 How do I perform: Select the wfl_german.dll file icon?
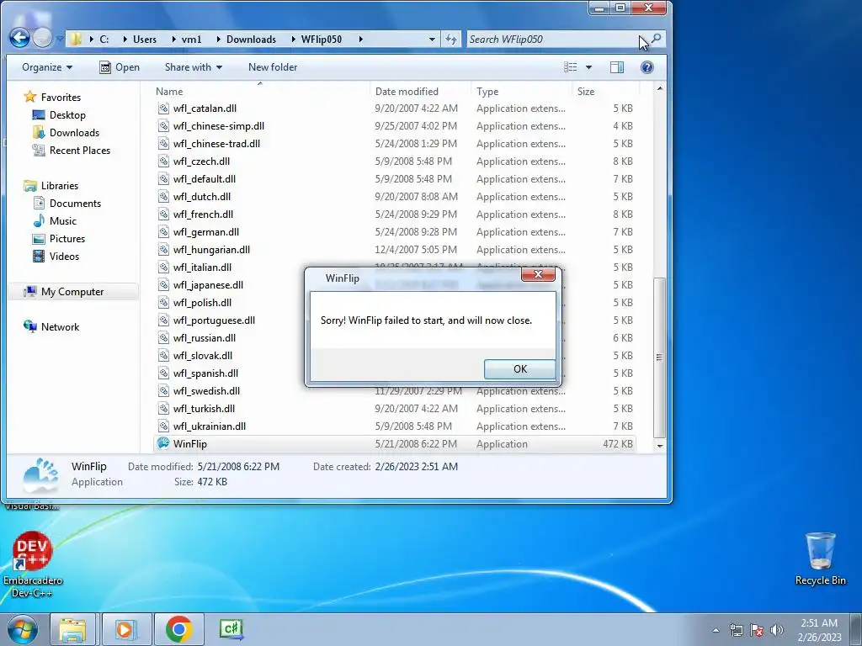coord(163,232)
